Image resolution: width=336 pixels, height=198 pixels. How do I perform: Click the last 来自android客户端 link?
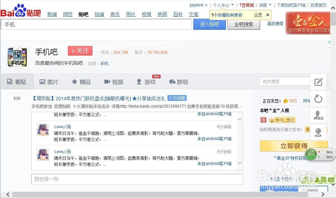coord(214,164)
